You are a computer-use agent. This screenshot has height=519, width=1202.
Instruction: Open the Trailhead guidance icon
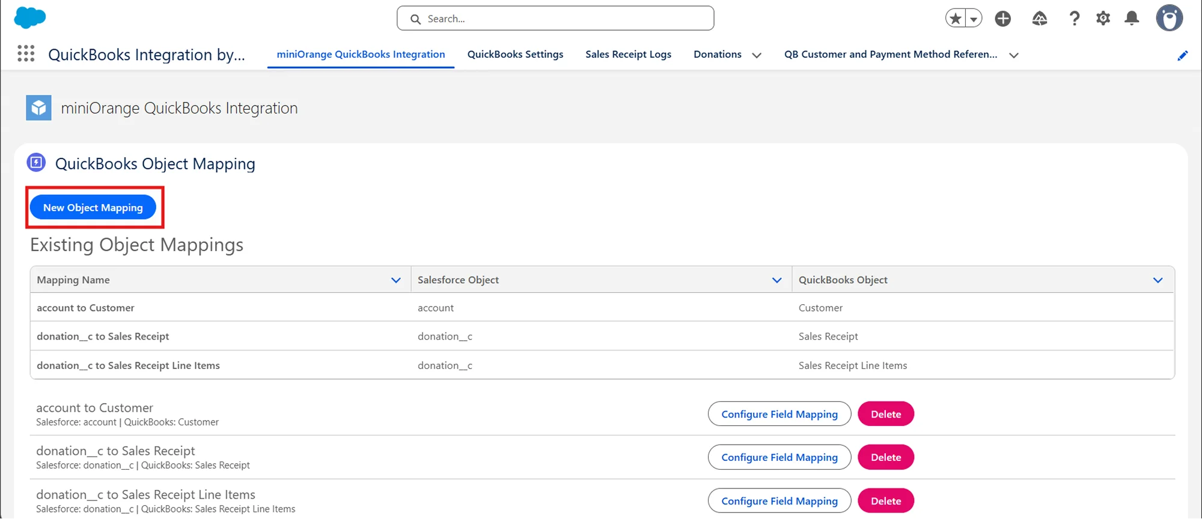pyautogui.click(x=1040, y=19)
